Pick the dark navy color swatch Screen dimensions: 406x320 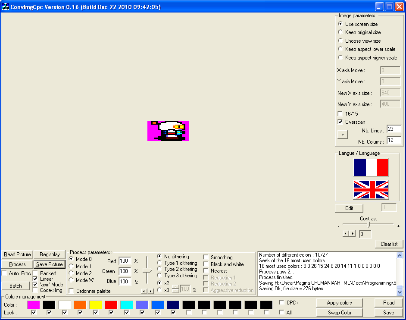[173, 305]
